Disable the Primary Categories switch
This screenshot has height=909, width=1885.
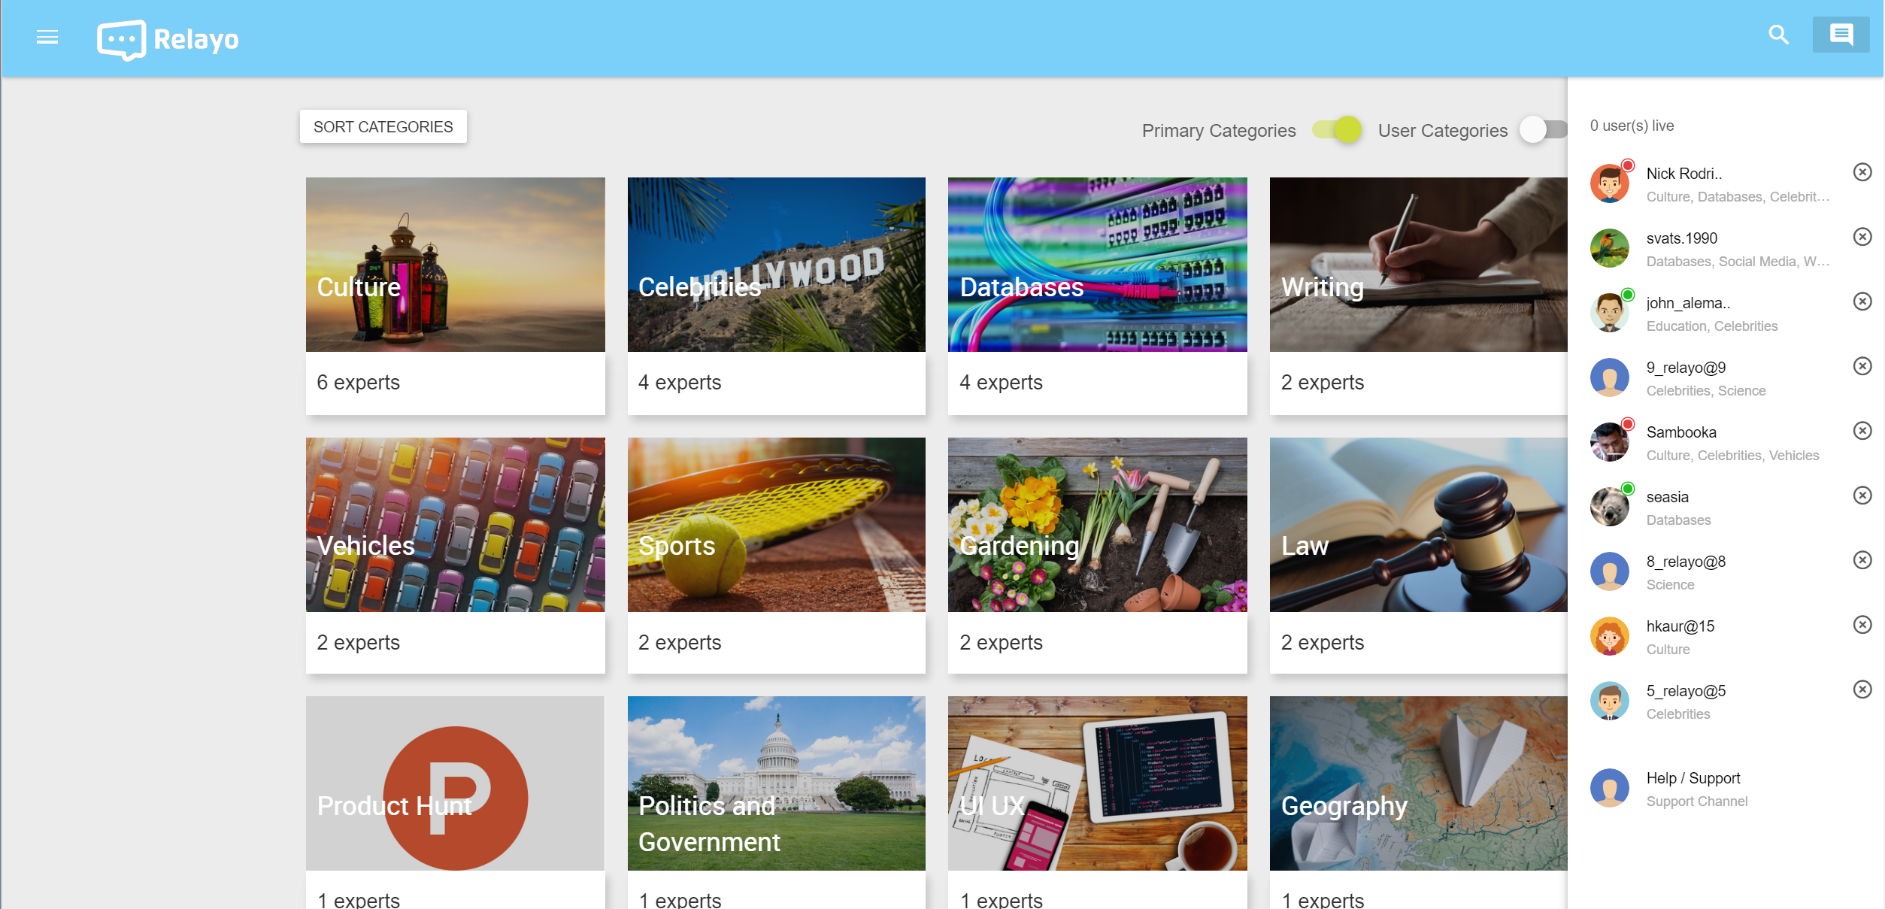tap(1337, 129)
